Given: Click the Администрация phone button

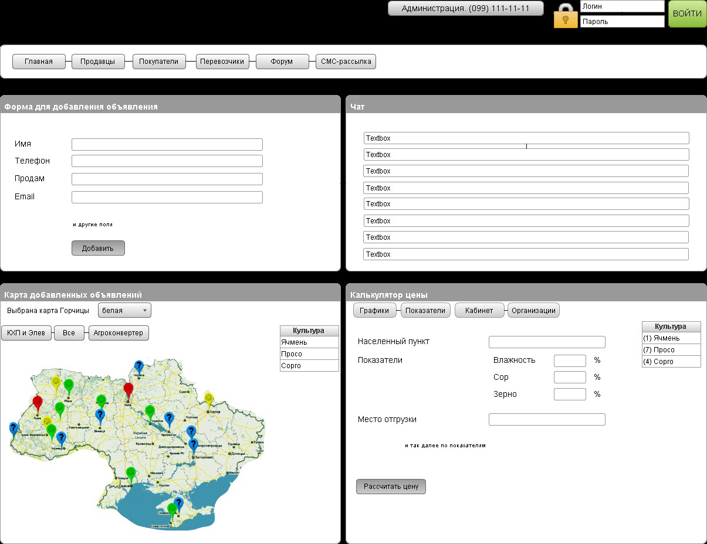Looking at the screenshot, I should tap(466, 8).
